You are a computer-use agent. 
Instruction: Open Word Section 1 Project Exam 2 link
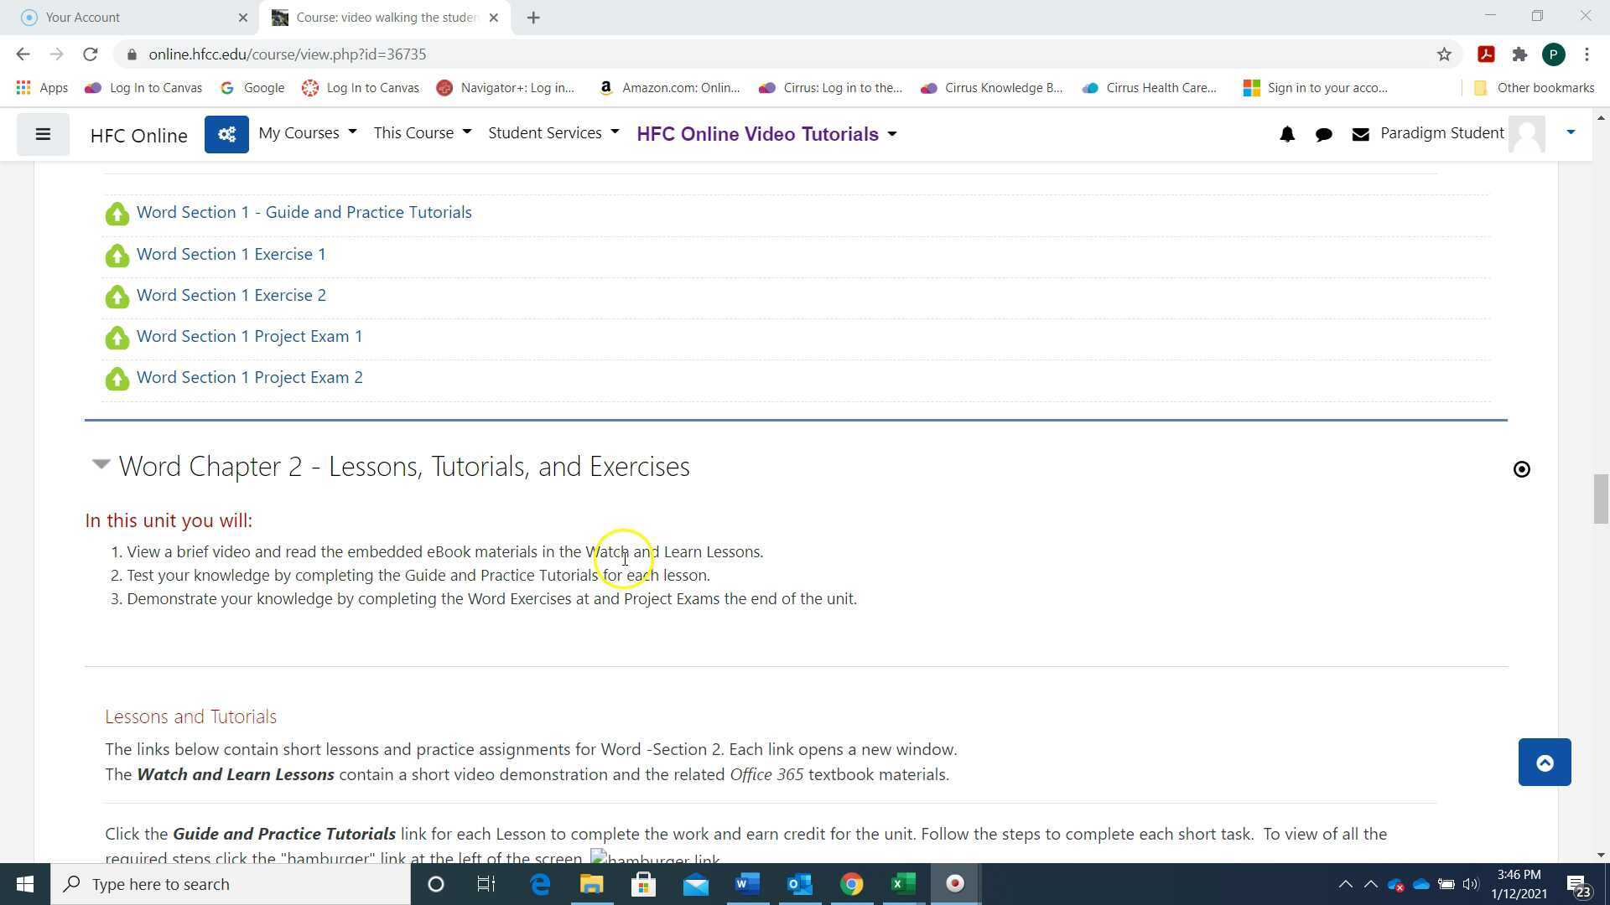249,377
